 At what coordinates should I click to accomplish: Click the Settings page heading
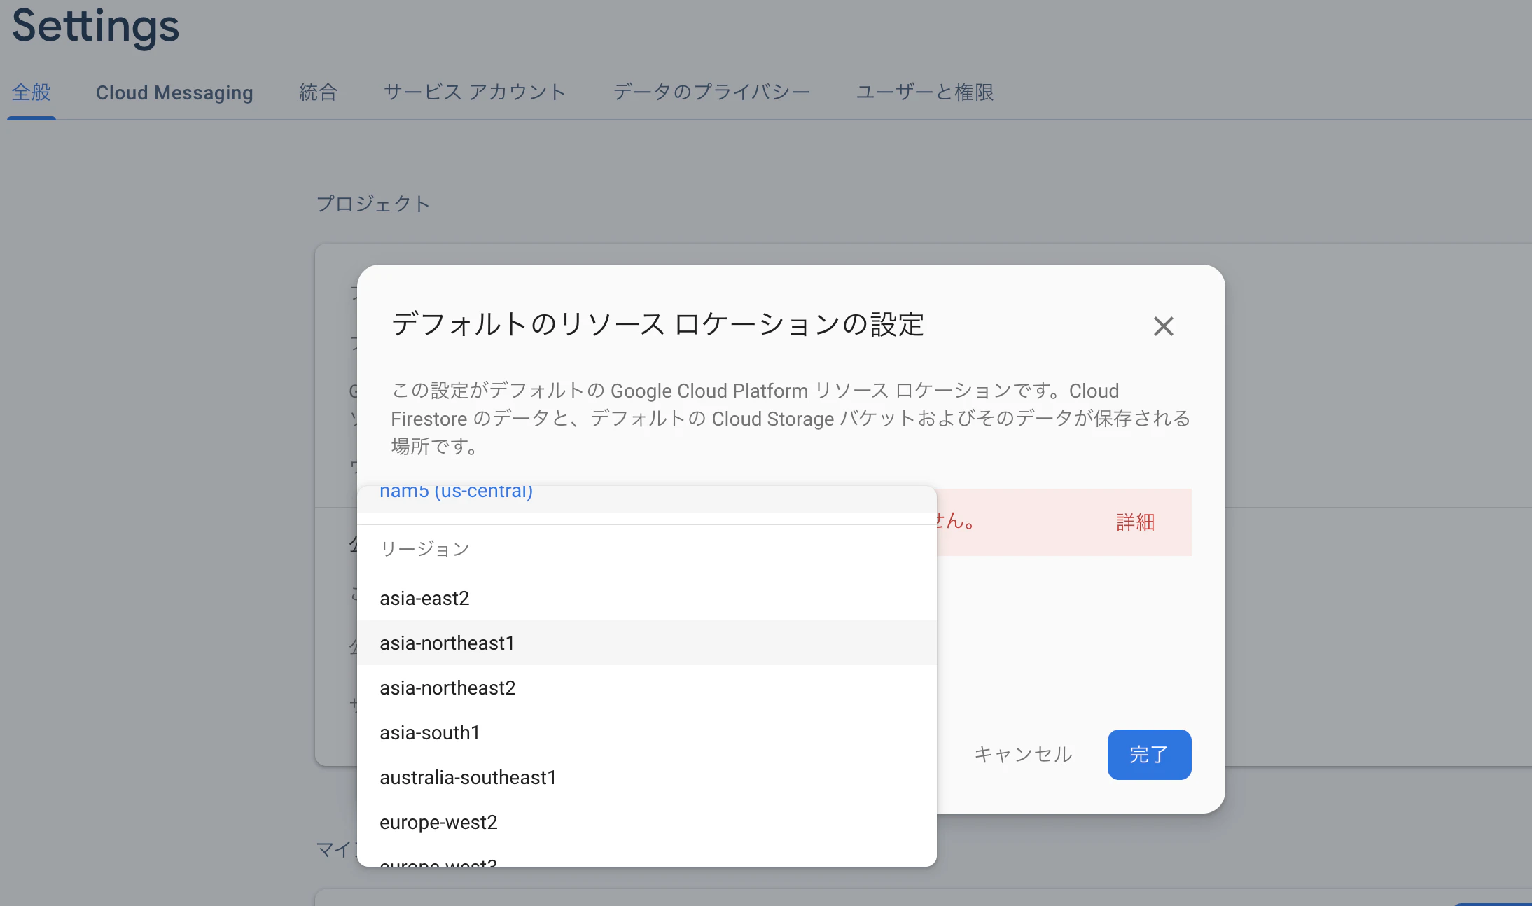click(95, 27)
